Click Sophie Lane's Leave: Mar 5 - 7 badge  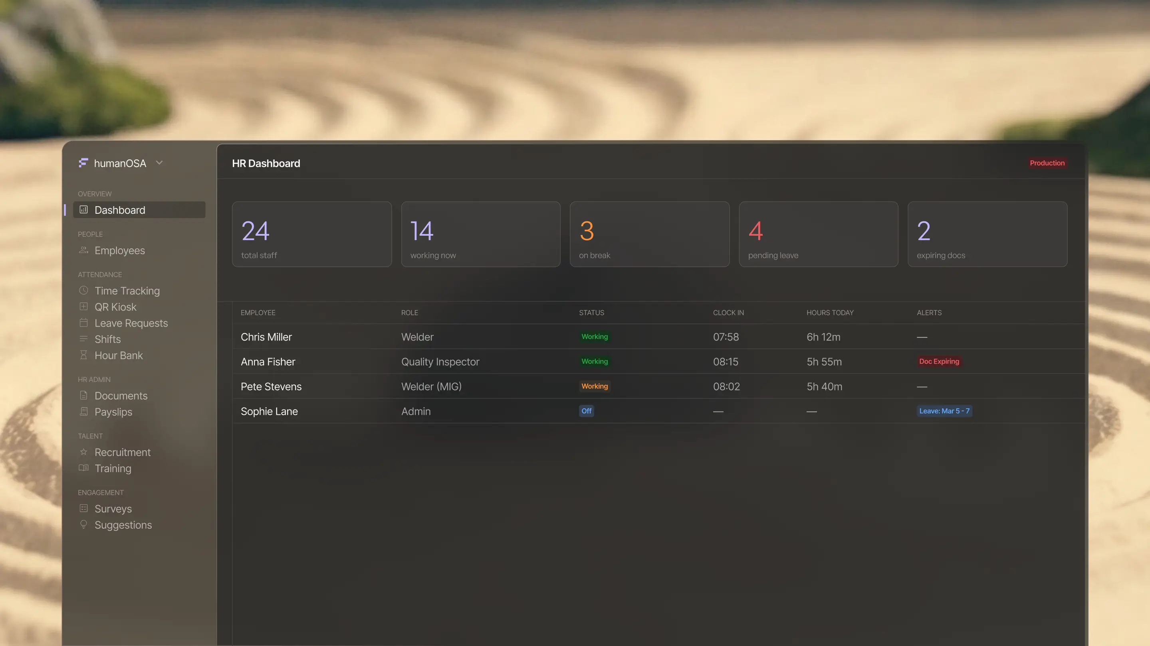[944, 411]
